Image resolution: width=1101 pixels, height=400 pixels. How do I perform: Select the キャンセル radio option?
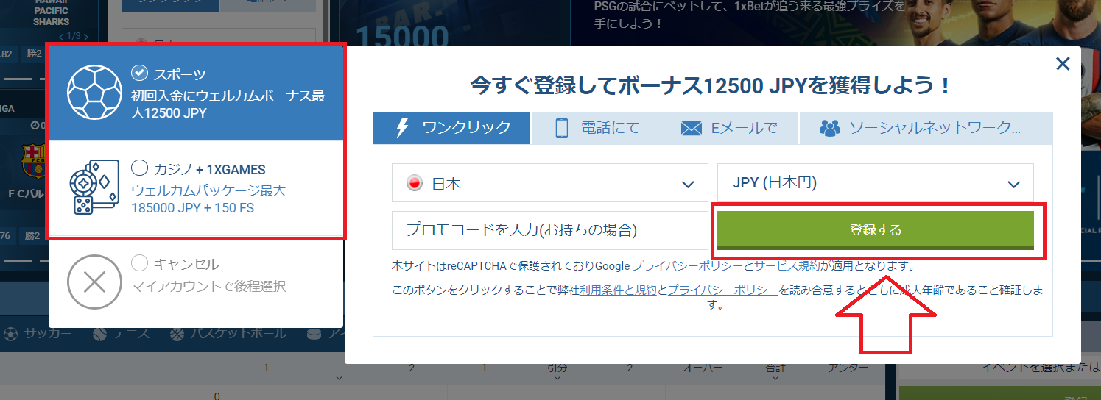[x=140, y=262]
